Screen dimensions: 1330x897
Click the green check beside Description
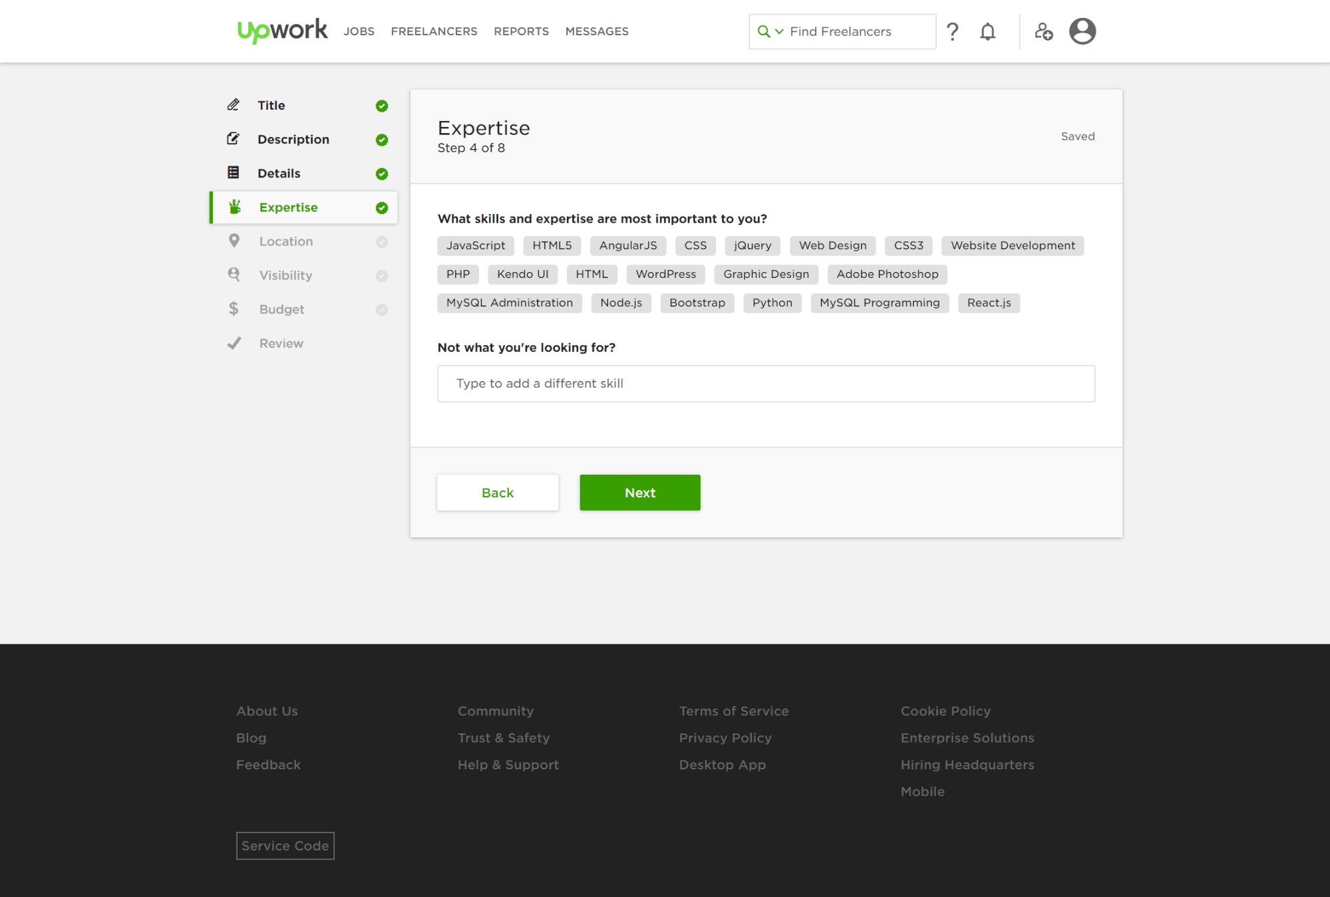(x=382, y=140)
